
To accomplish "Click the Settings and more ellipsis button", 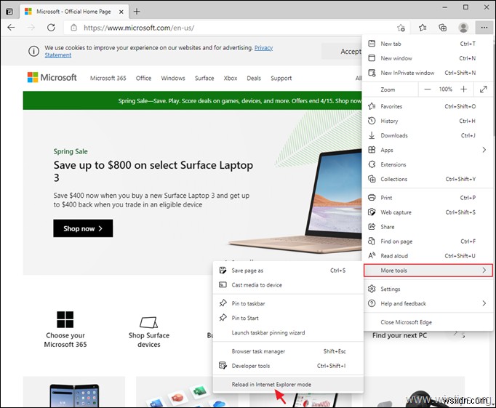I will point(484,28).
